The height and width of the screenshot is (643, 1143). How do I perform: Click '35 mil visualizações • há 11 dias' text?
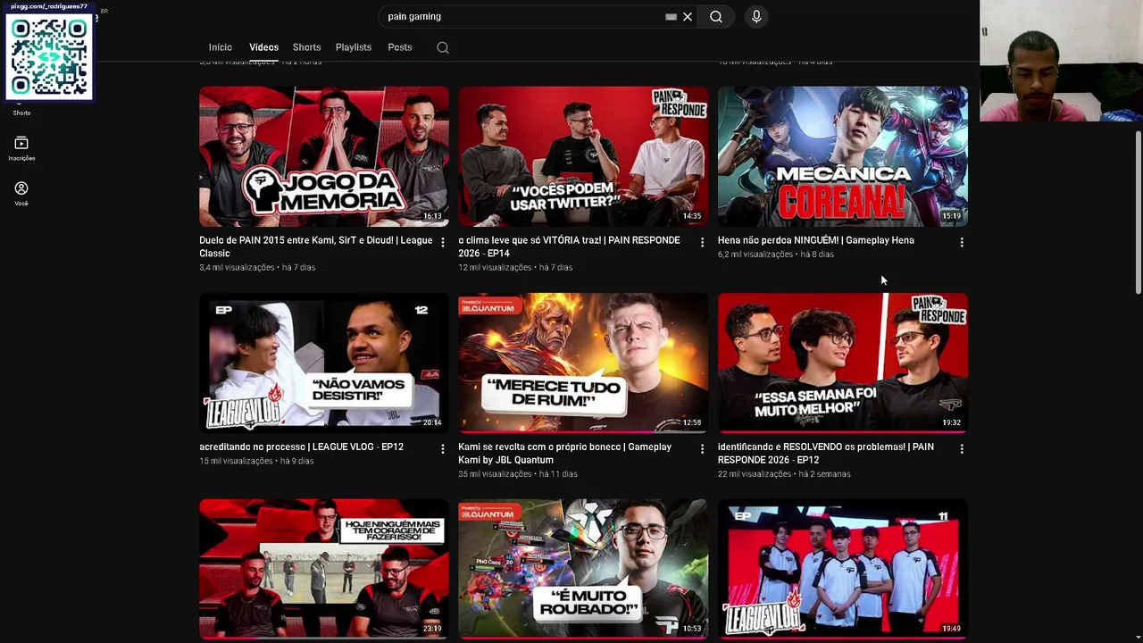point(518,474)
